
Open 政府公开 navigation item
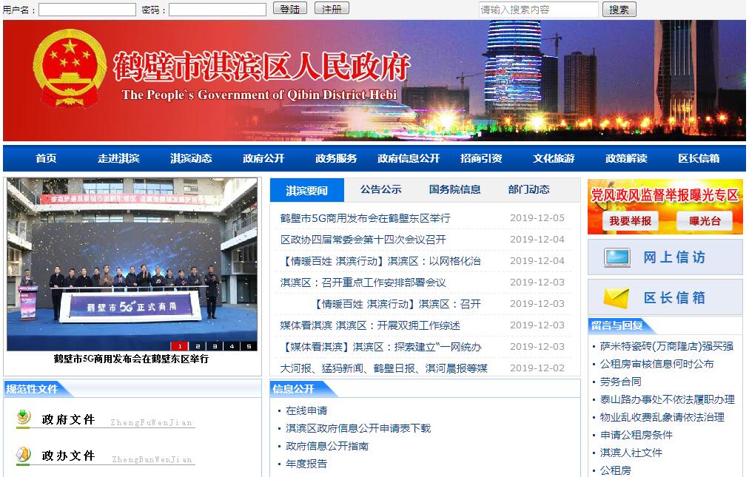pyautogui.click(x=263, y=158)
